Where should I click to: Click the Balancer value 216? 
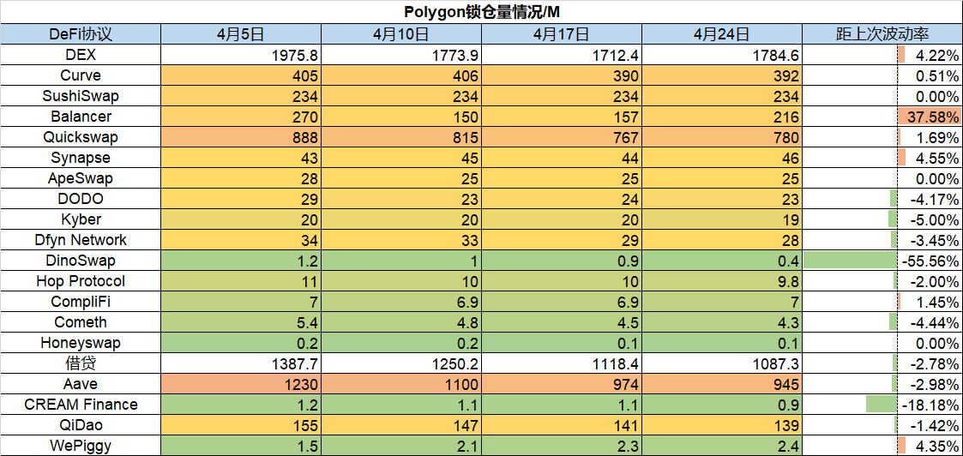722,117
